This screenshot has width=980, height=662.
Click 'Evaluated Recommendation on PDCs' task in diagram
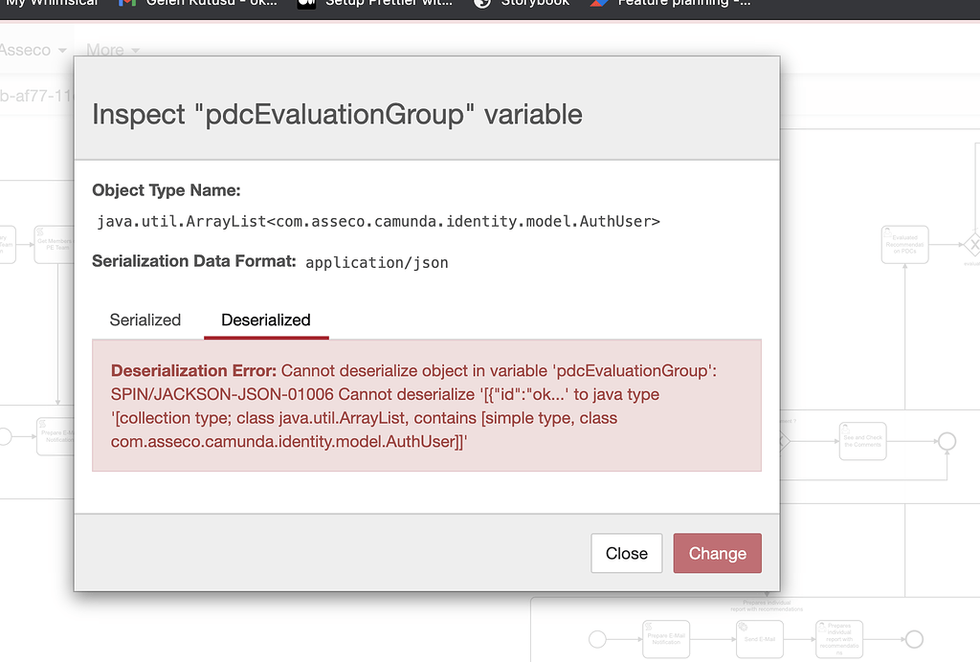point(904,245)
